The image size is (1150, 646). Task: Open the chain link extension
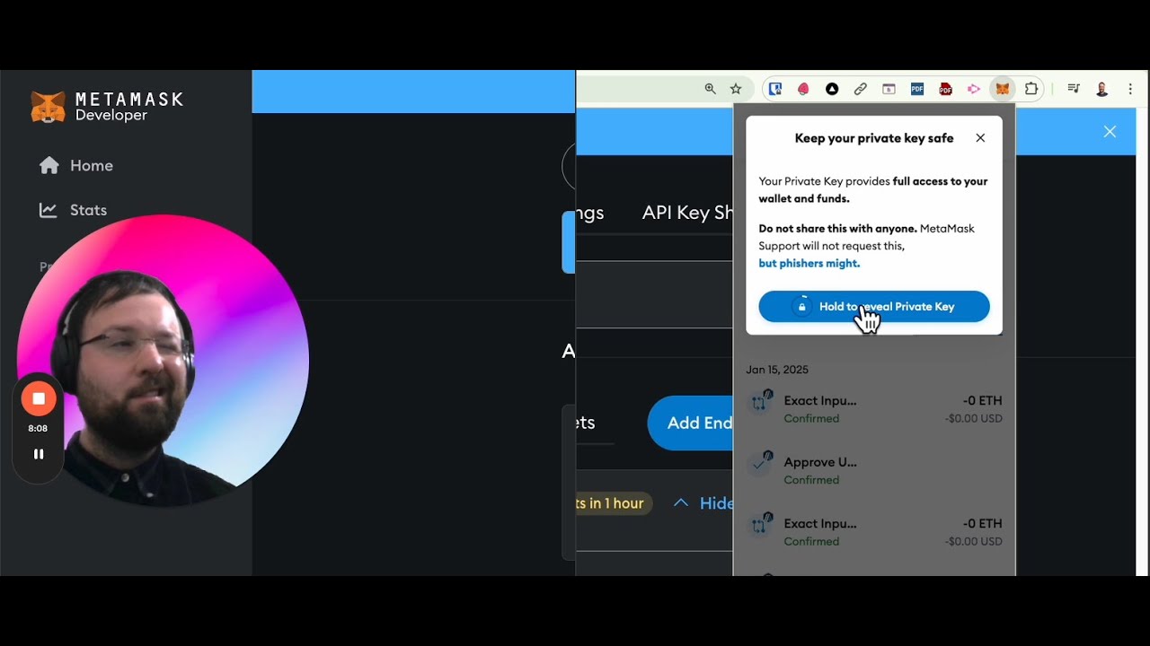[x=861, y=89]
